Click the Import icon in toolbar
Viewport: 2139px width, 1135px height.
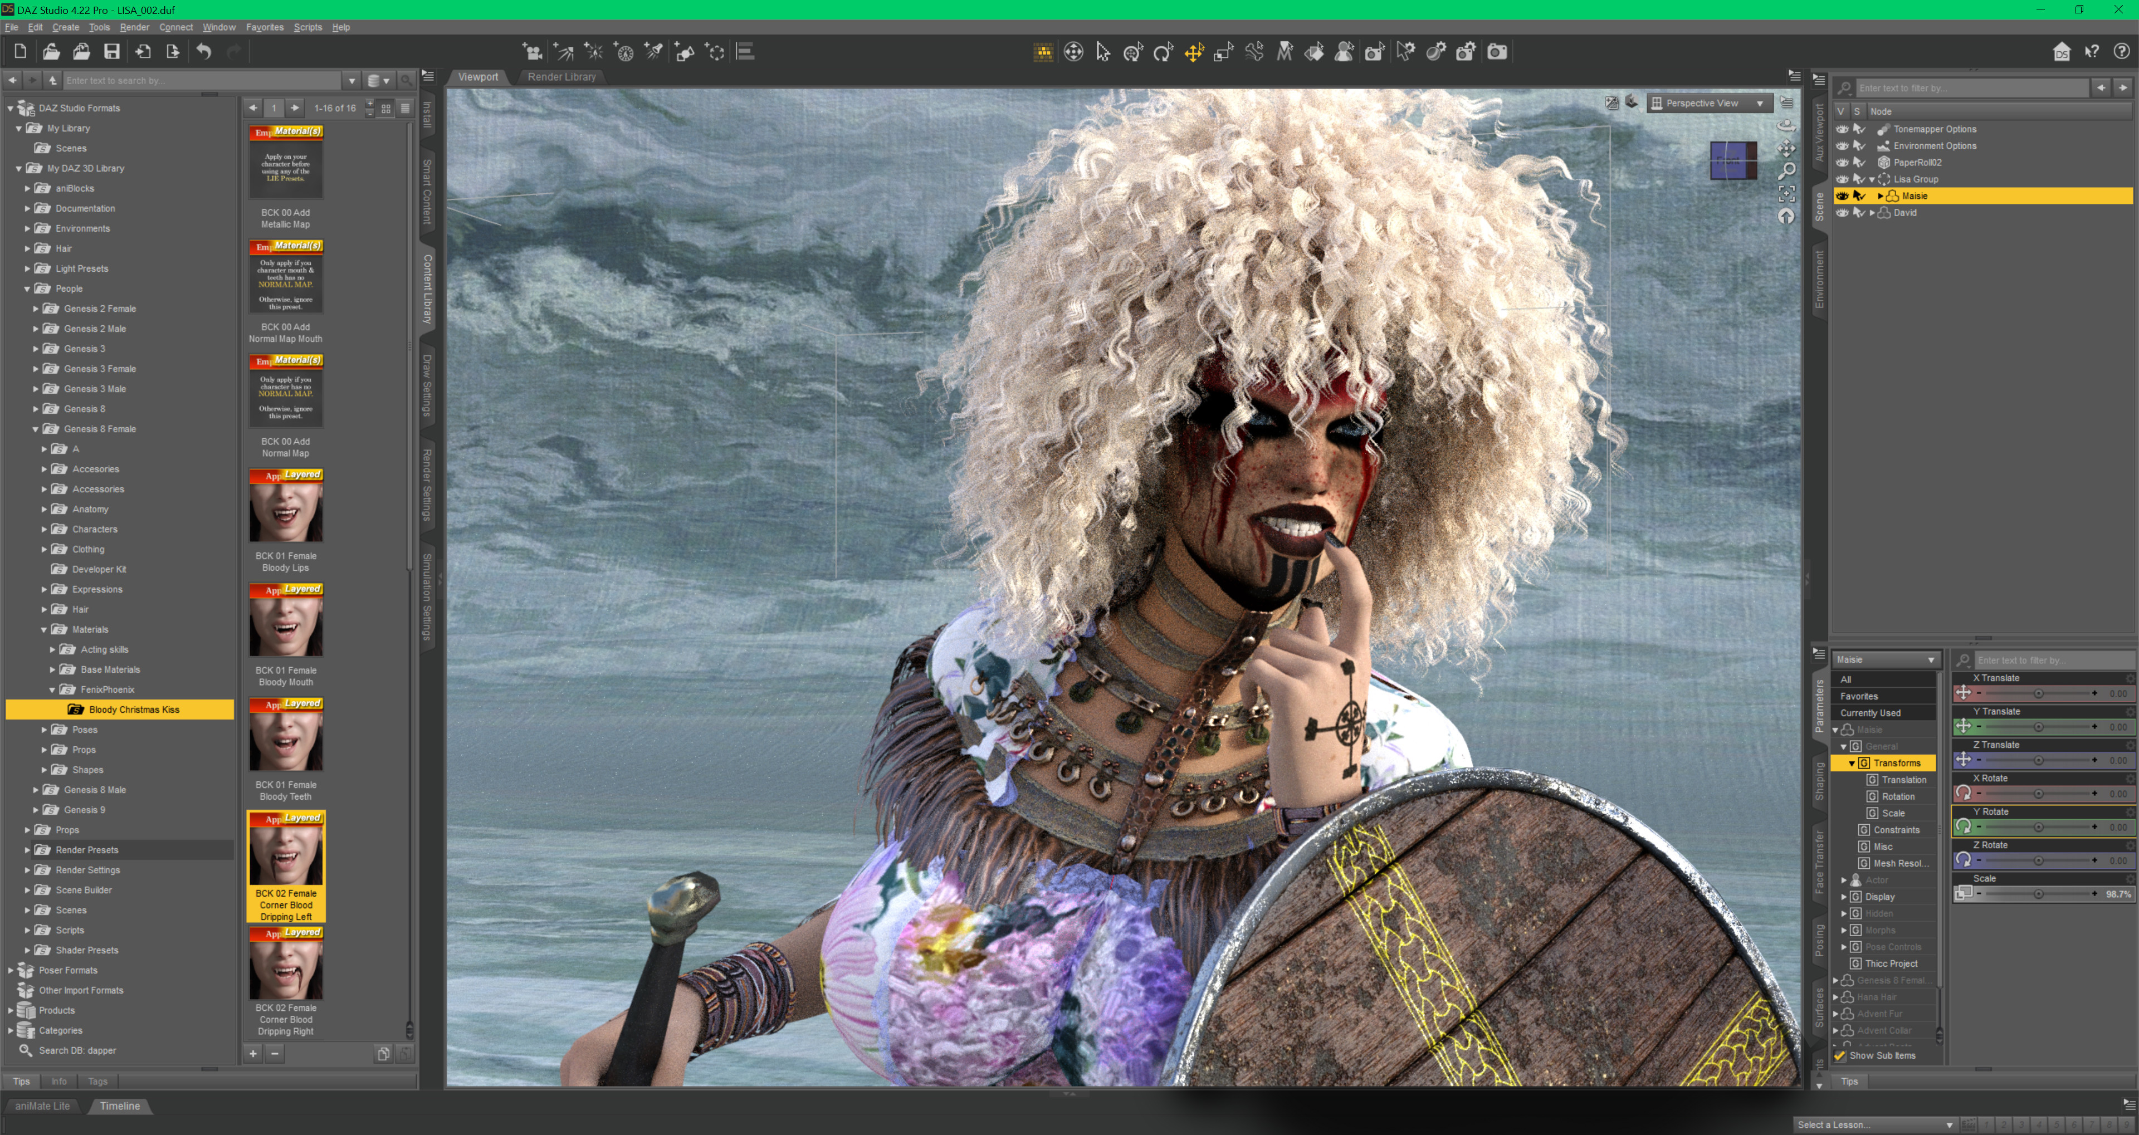[x=142, y=51]
